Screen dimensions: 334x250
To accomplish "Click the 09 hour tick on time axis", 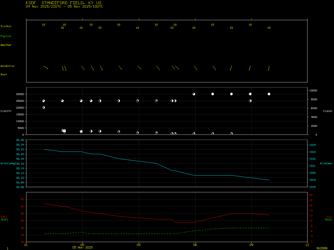I will pos(252,245).
